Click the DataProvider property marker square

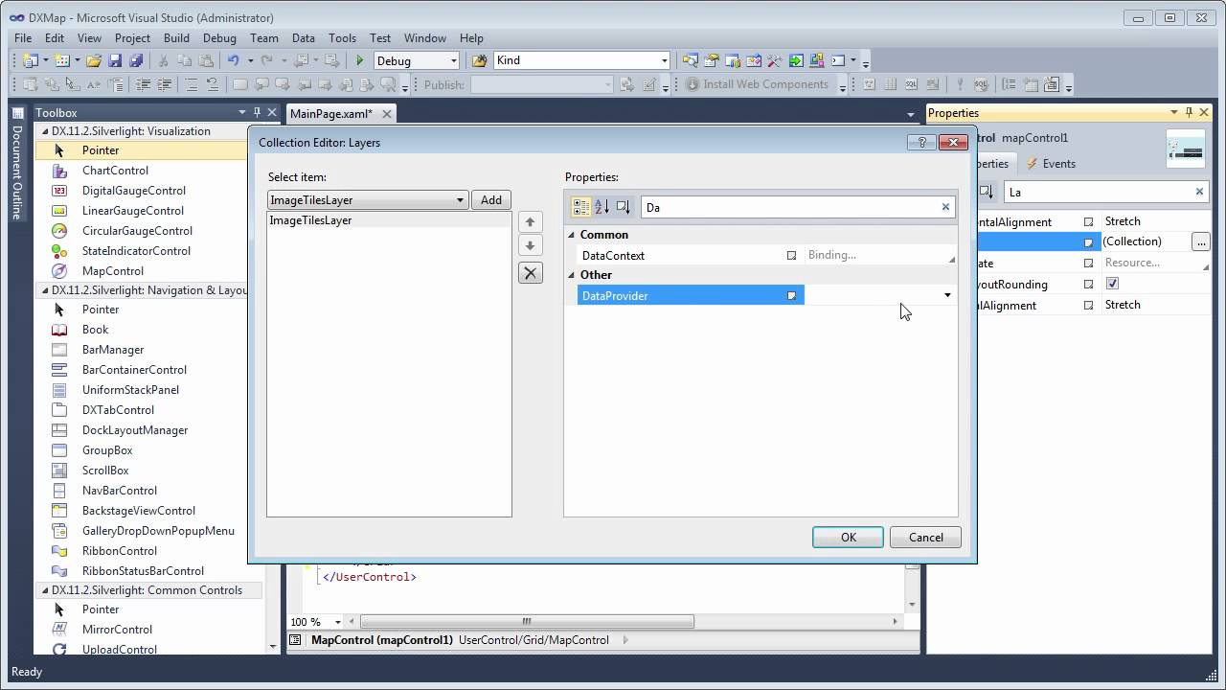(791, 296)
